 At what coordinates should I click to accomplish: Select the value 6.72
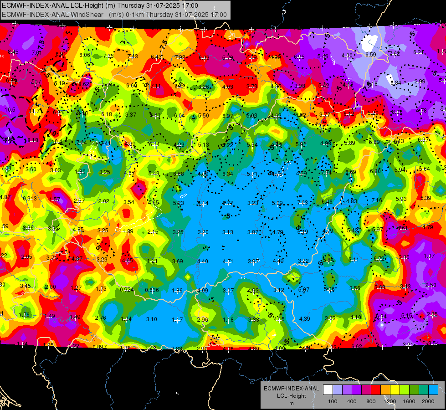379,258
